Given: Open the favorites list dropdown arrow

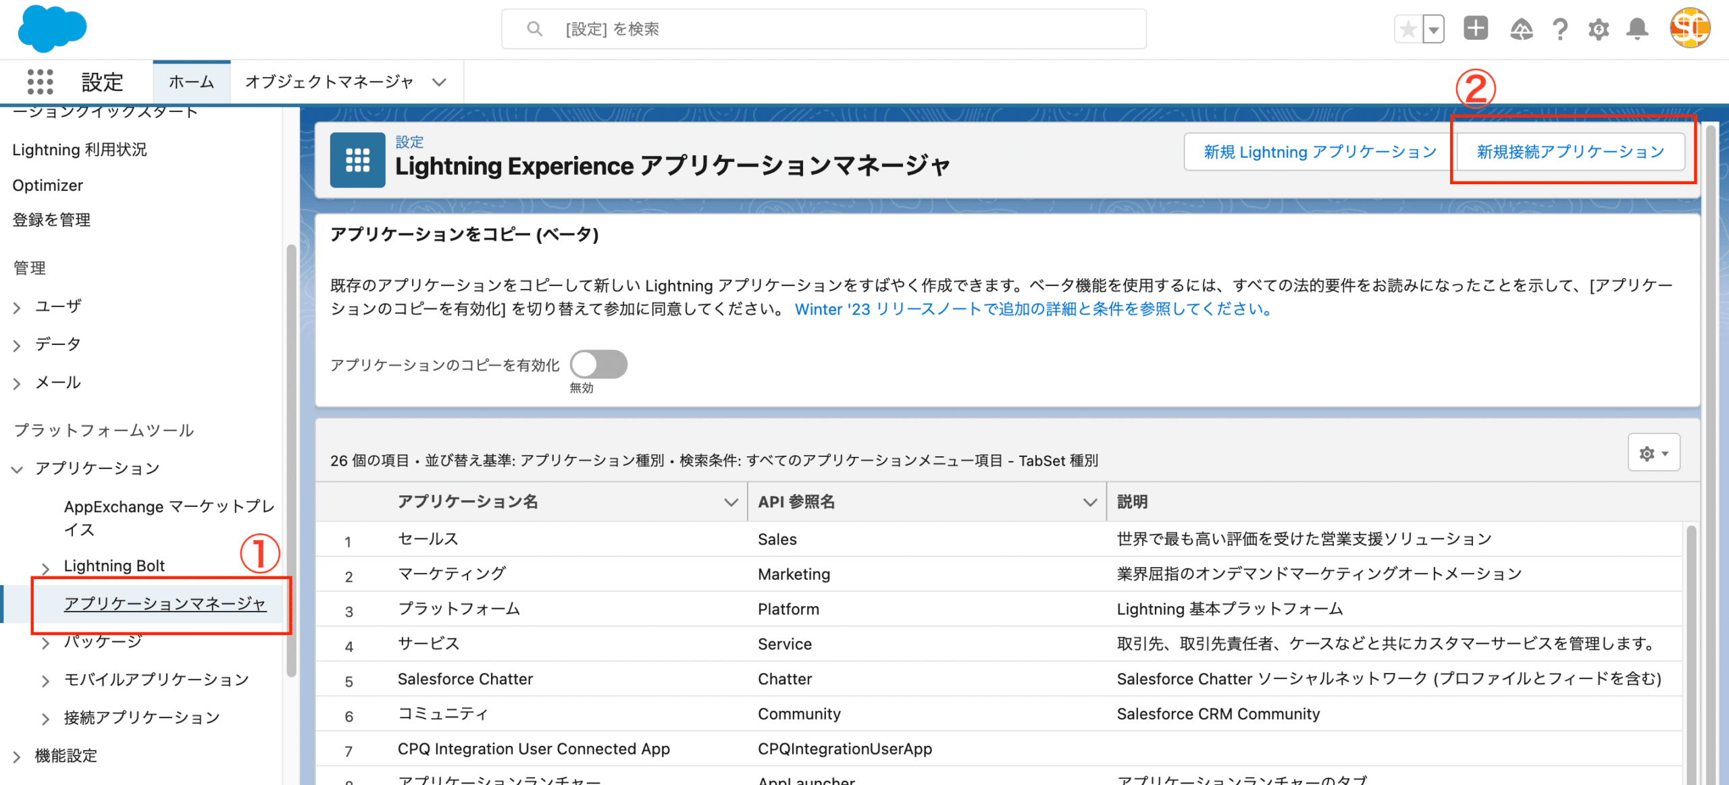Looking at the screenshot, I should (1433, 29).
